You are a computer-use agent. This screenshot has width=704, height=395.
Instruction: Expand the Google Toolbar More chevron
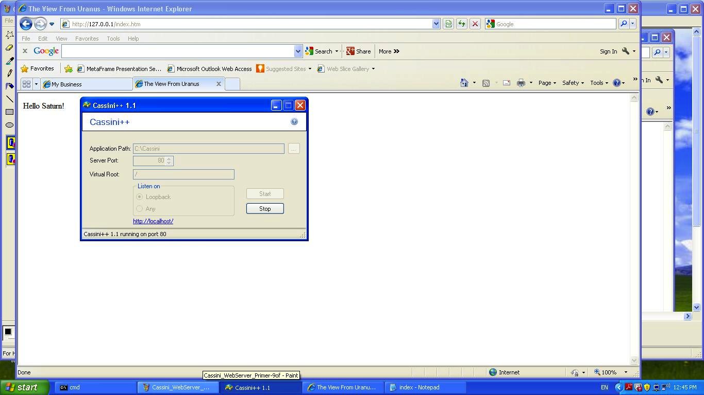coord(389,51)
